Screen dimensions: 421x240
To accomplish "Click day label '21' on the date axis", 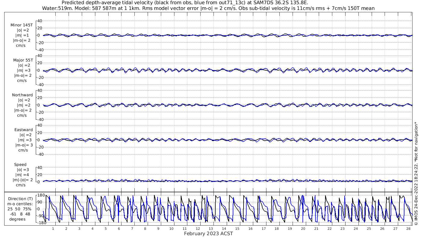I will [x=316, y=229].
